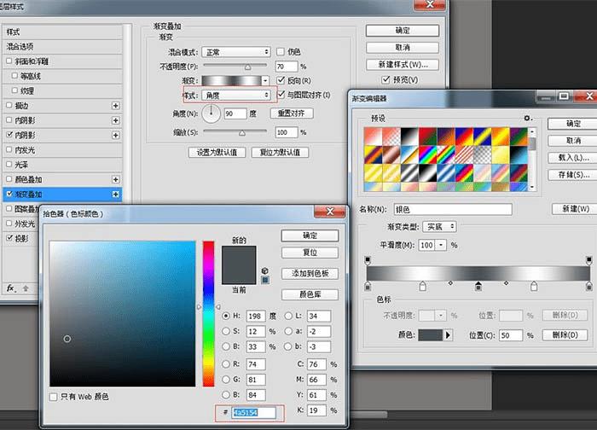Open 渐变类型 dropdown showing 实底
Image resolution: width=597 pixels, height=430 pixels.
[439, 227]
